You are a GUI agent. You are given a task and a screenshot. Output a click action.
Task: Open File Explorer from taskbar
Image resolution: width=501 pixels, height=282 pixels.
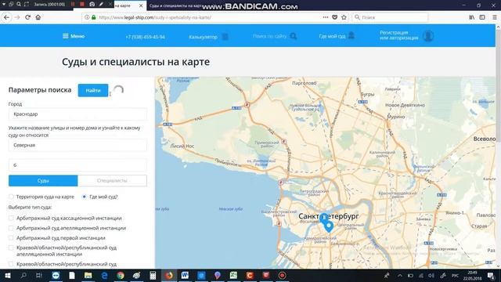pyautogui.click(x=88, y=275)
